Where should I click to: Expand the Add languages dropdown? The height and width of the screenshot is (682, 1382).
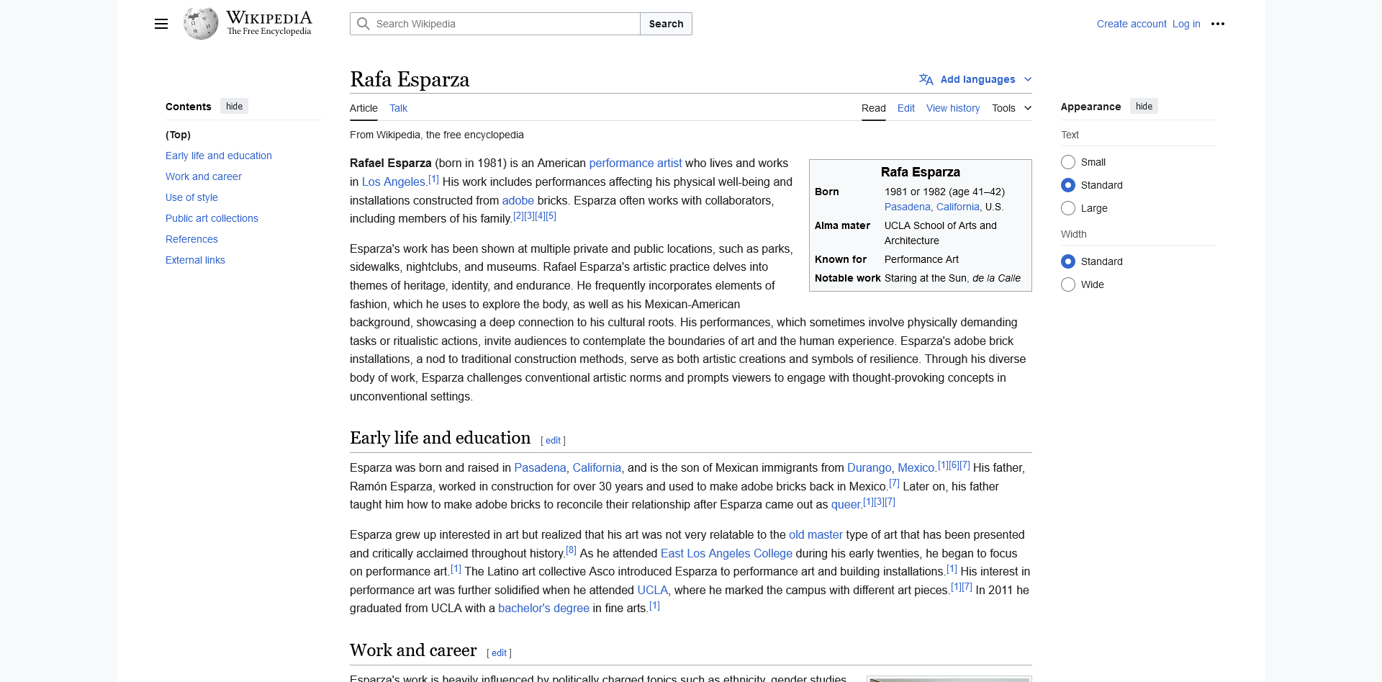click(x=1027, y=79)
